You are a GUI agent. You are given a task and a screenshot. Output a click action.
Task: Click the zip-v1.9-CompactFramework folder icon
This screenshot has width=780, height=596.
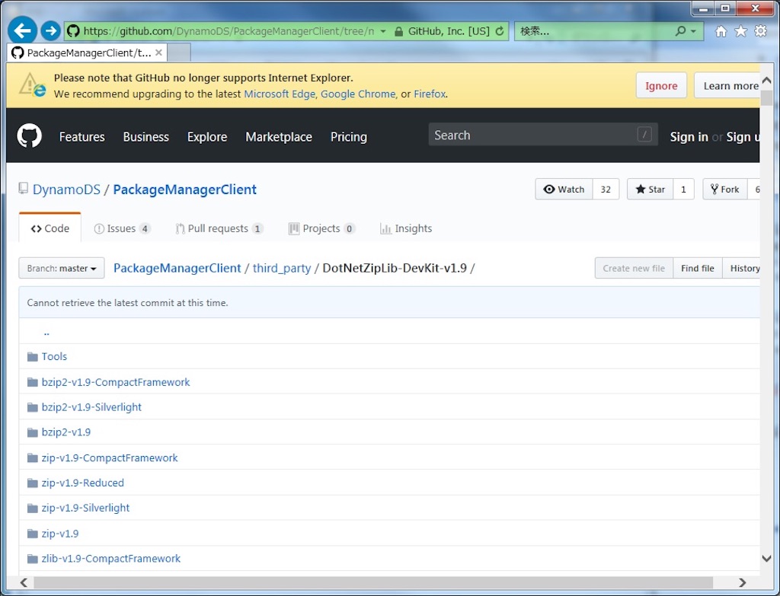point(33,457)
